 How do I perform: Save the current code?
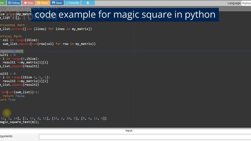pos(57,3)
